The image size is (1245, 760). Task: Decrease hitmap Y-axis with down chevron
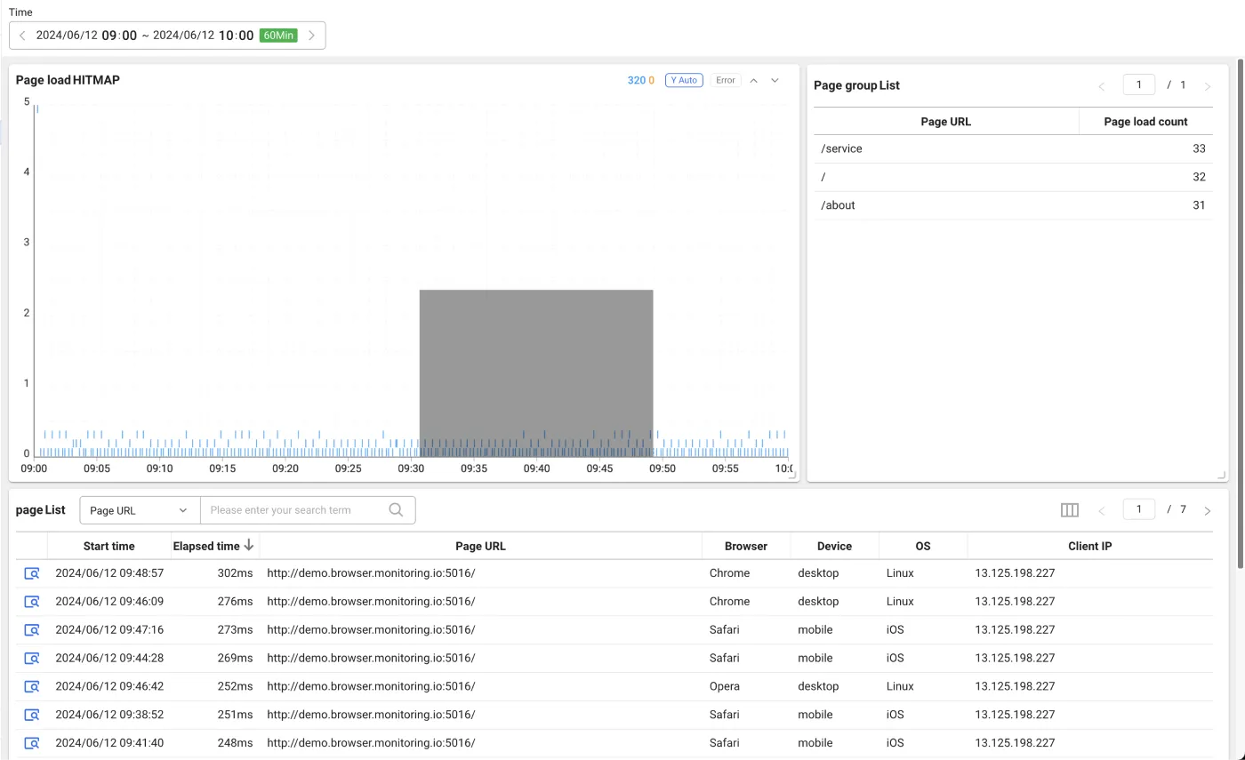775,80
